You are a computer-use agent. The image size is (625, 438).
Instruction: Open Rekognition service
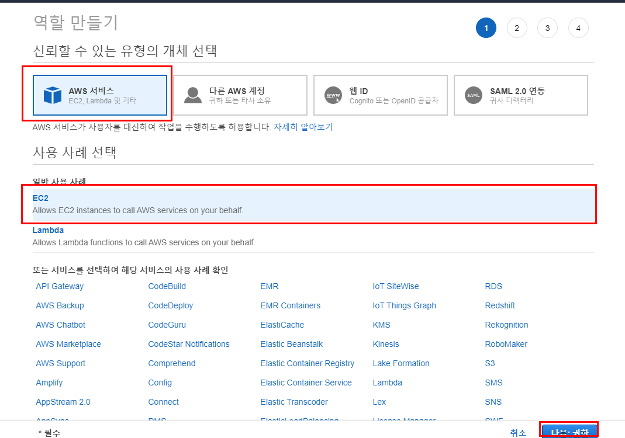[x=507, y=325]
